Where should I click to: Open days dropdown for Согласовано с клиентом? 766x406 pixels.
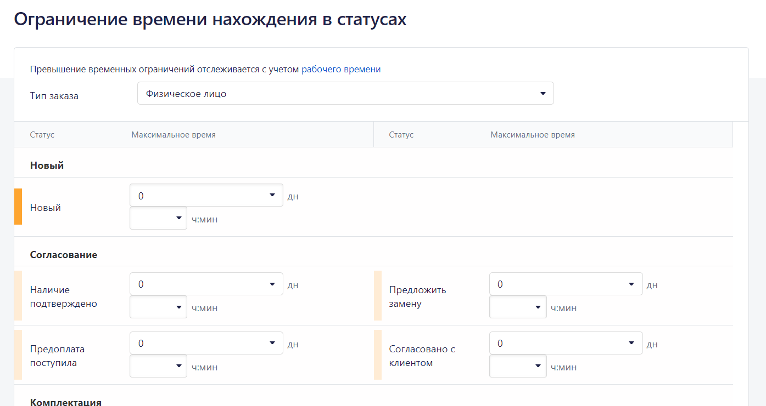[566, 344]
